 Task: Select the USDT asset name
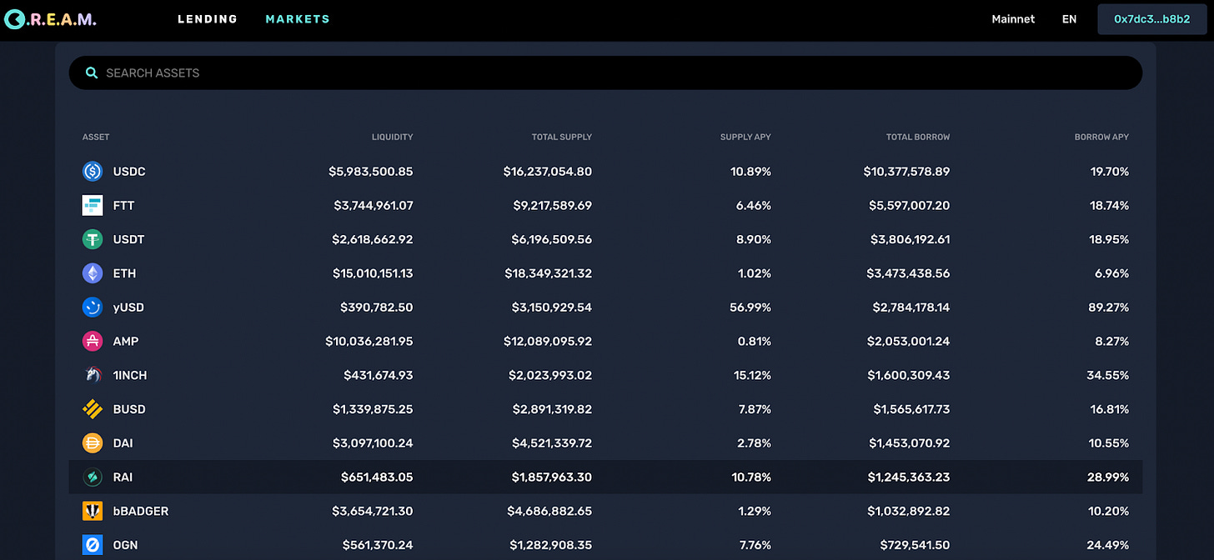[x=129, y=239]
